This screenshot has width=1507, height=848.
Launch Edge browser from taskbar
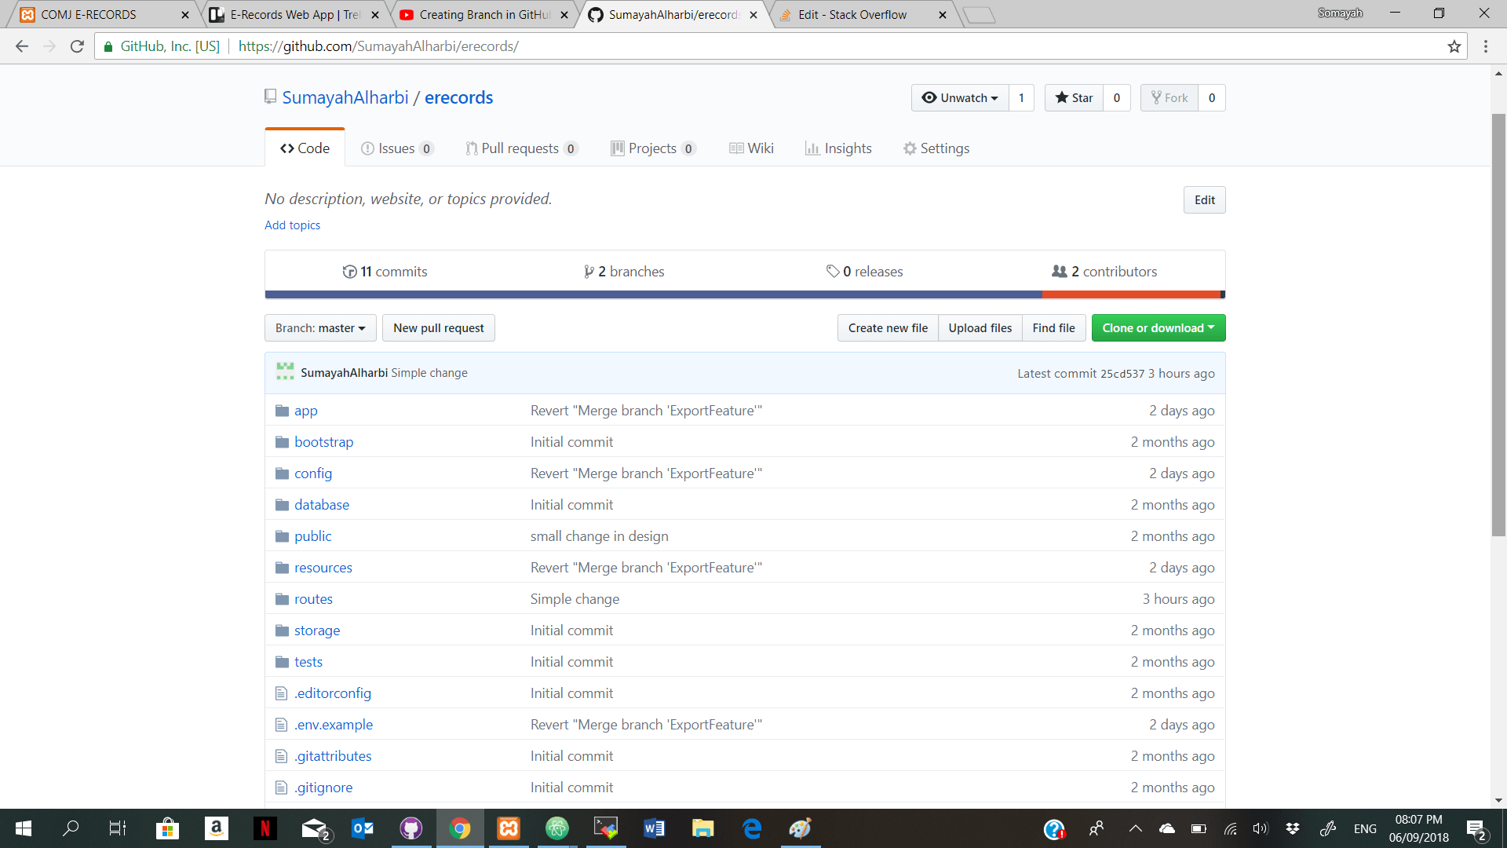(752, 828)
